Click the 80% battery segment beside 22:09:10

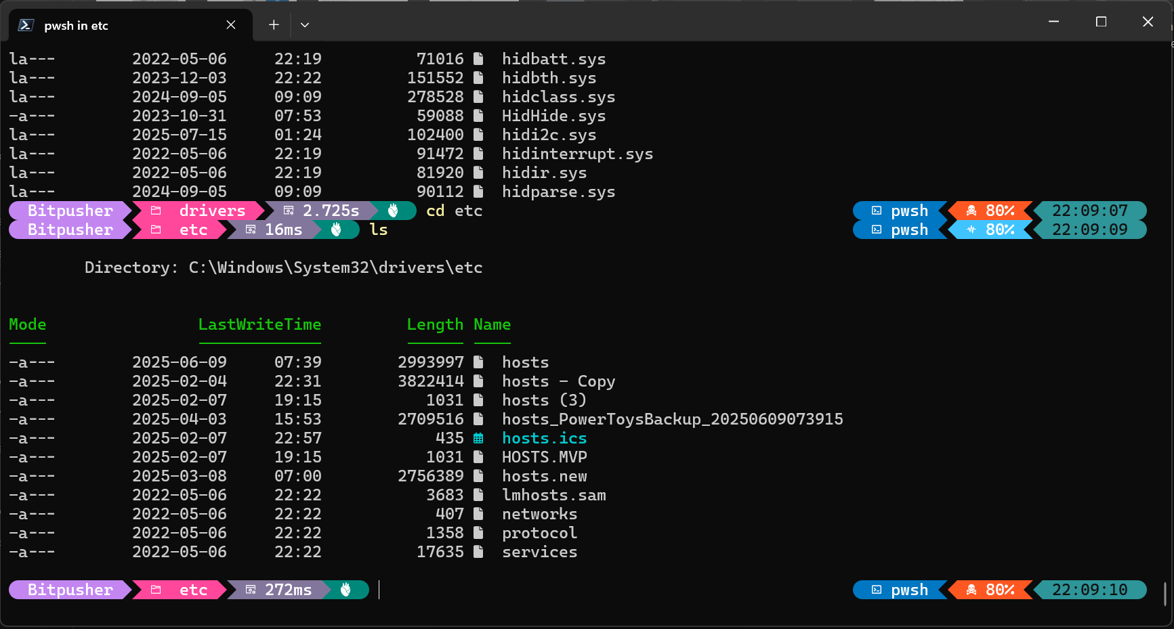(990, 590)
